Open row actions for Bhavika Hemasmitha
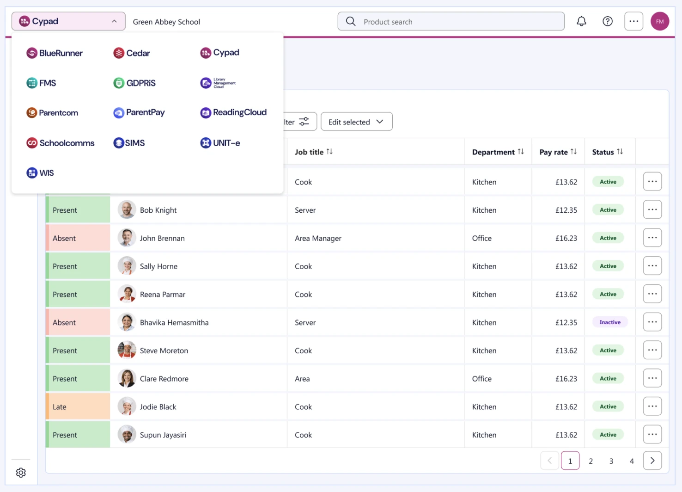Image resolution: width=682 pixels, height=492 pixels. (652, 322)
